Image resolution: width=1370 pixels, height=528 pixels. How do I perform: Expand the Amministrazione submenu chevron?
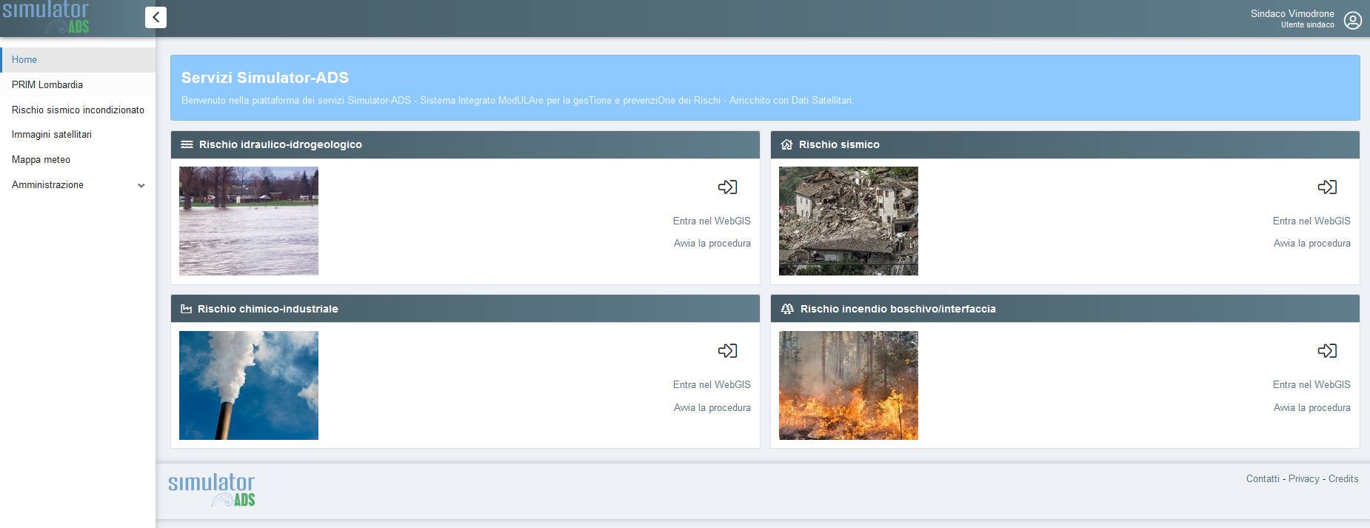[x=141, y=185]
